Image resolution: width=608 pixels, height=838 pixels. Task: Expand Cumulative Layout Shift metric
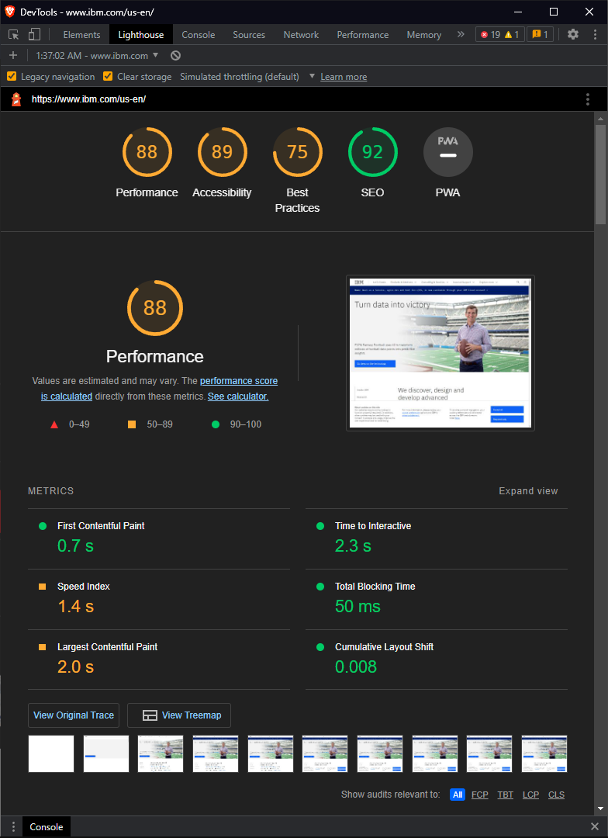click(437, 660)
